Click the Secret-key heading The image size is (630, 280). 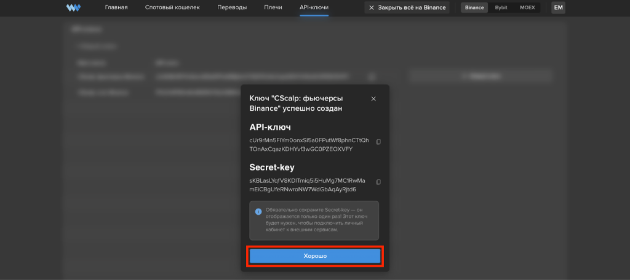[272, 167]
